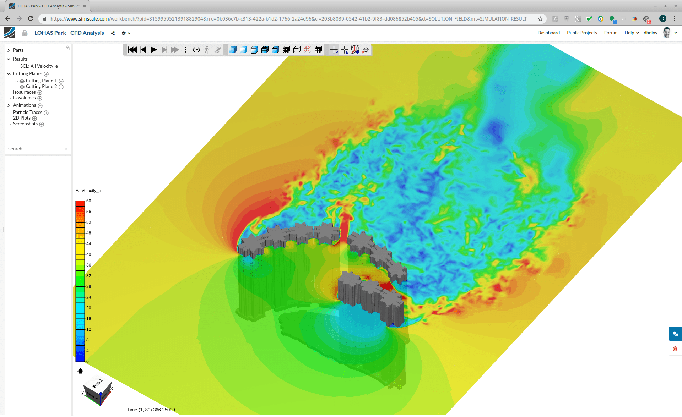Select the last gridded cube display mode
This screenshot has width=682, height=417.
click(318, 50)
